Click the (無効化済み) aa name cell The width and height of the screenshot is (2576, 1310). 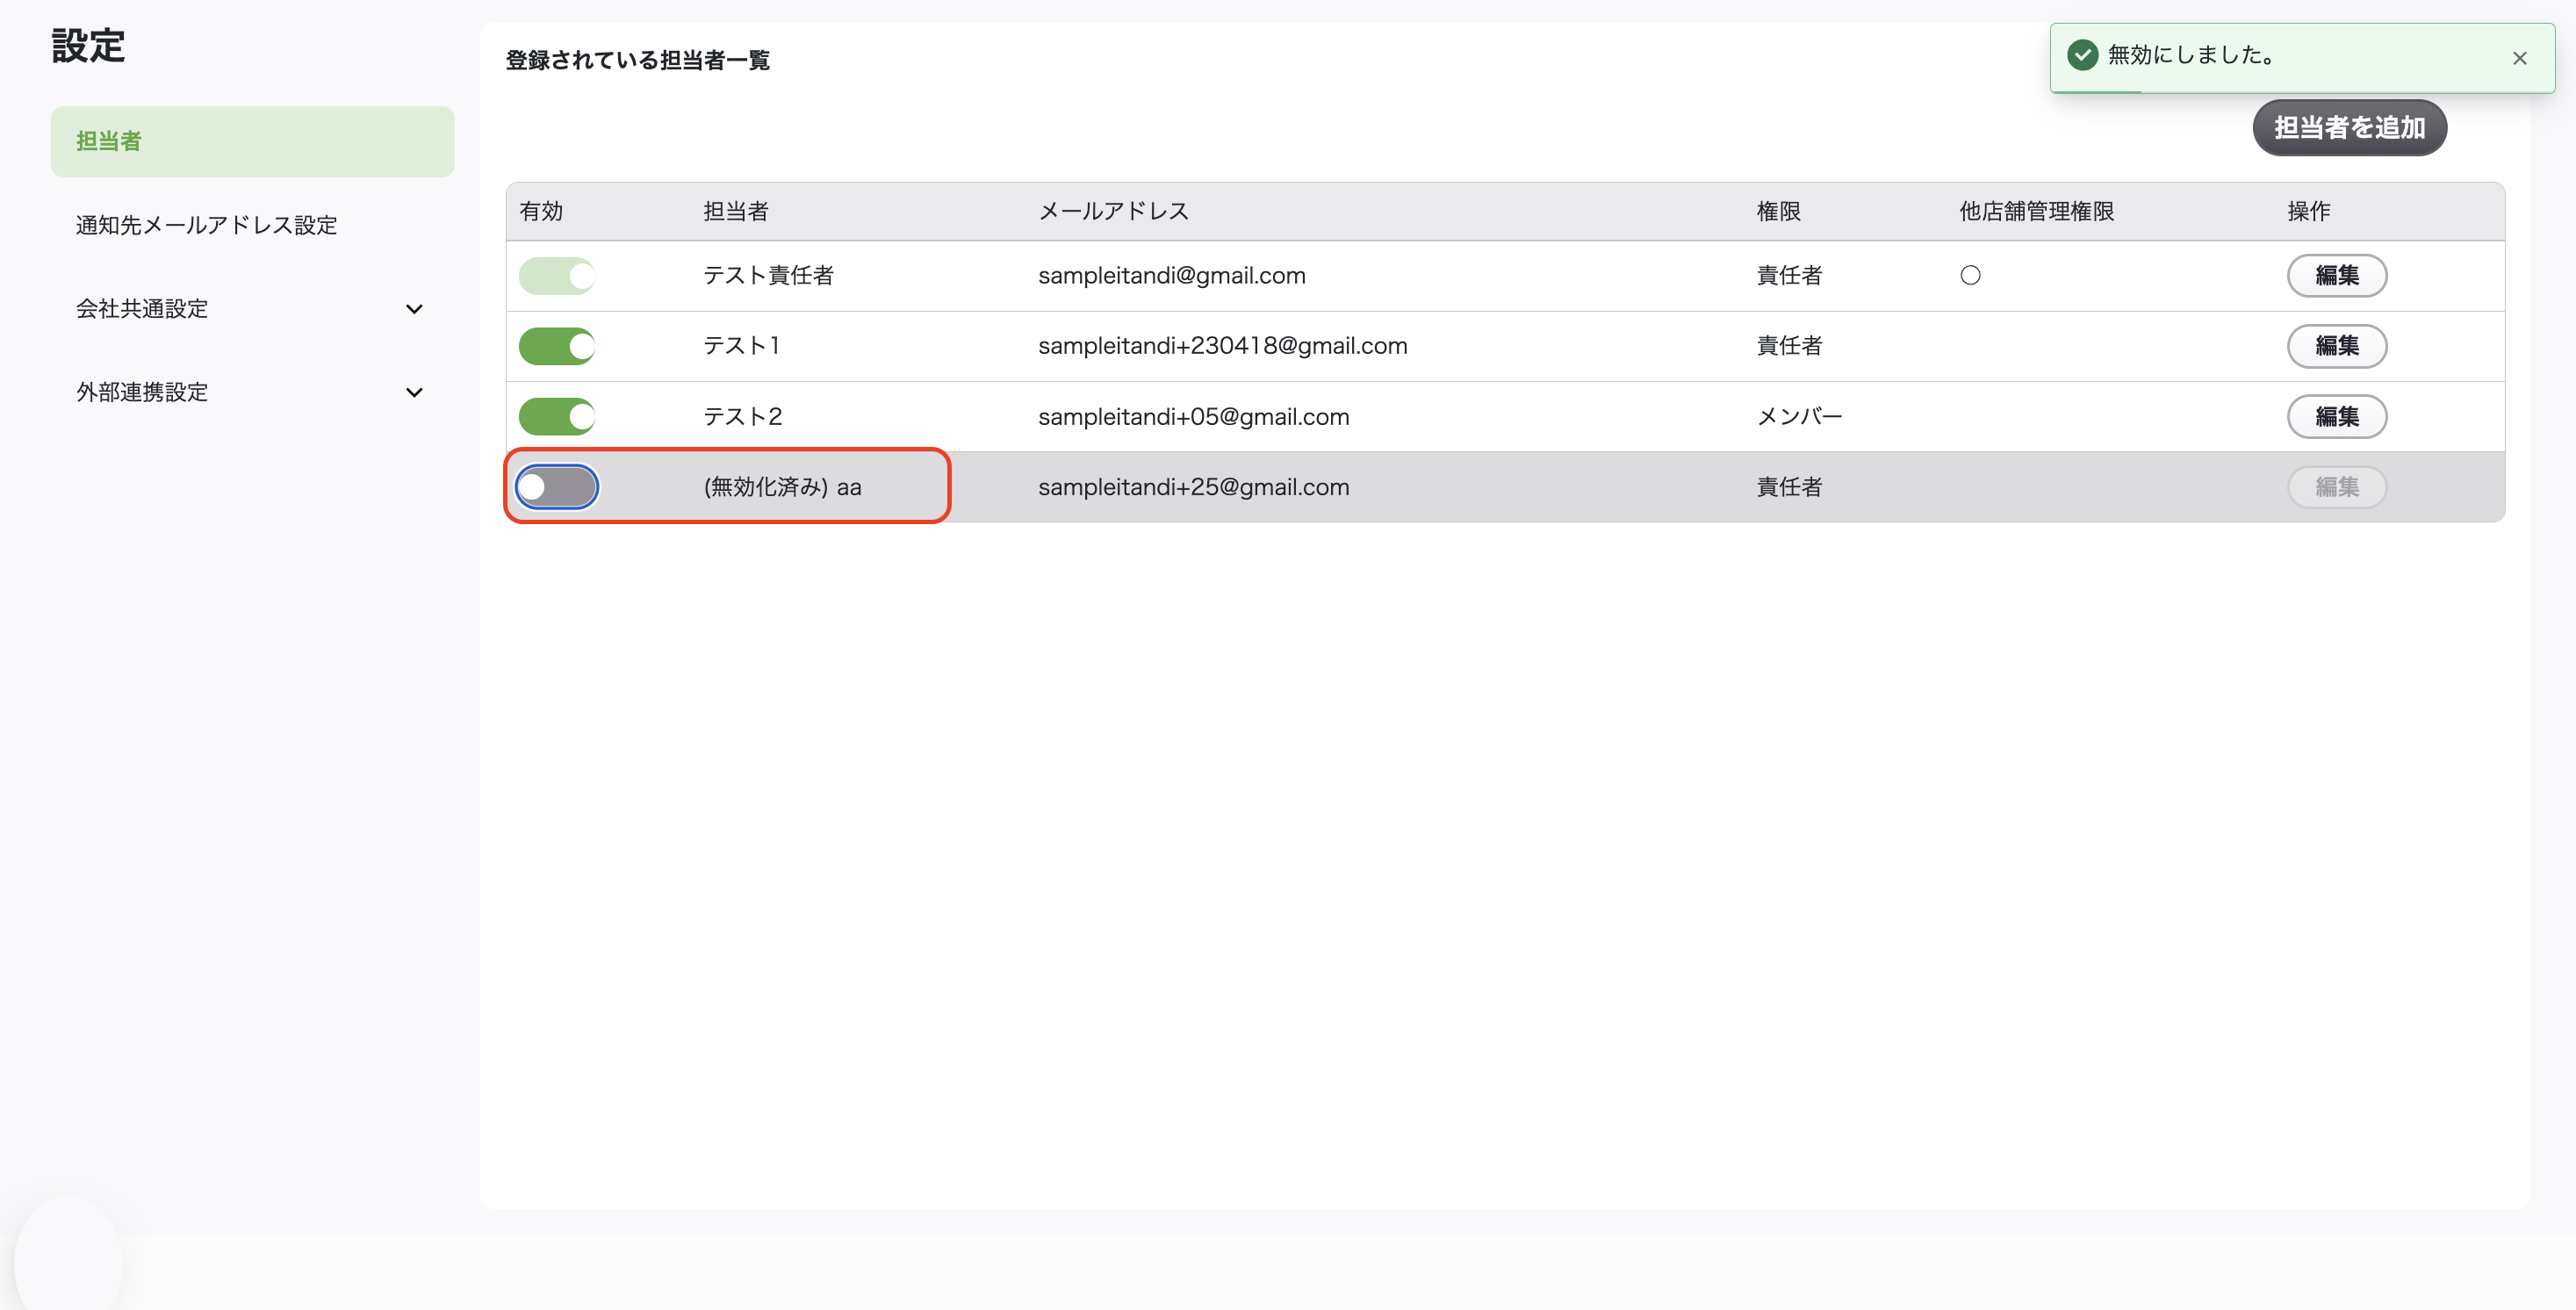point(782,487)
